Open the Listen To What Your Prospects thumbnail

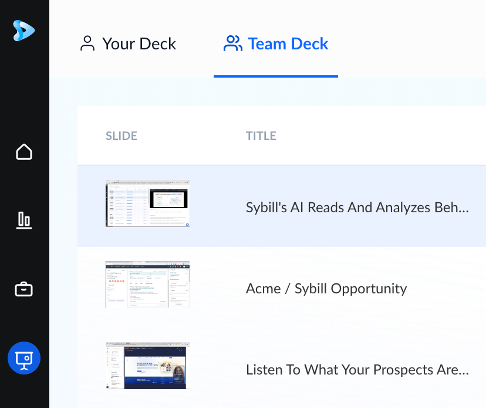pos(147,366)
